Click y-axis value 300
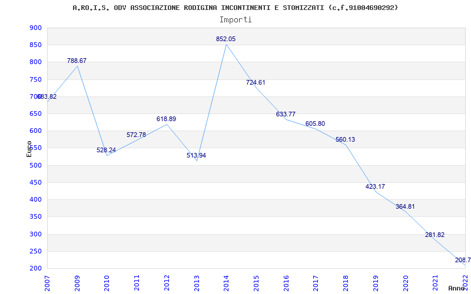This screenshot has width=471, height=294. tap(35, 234)
